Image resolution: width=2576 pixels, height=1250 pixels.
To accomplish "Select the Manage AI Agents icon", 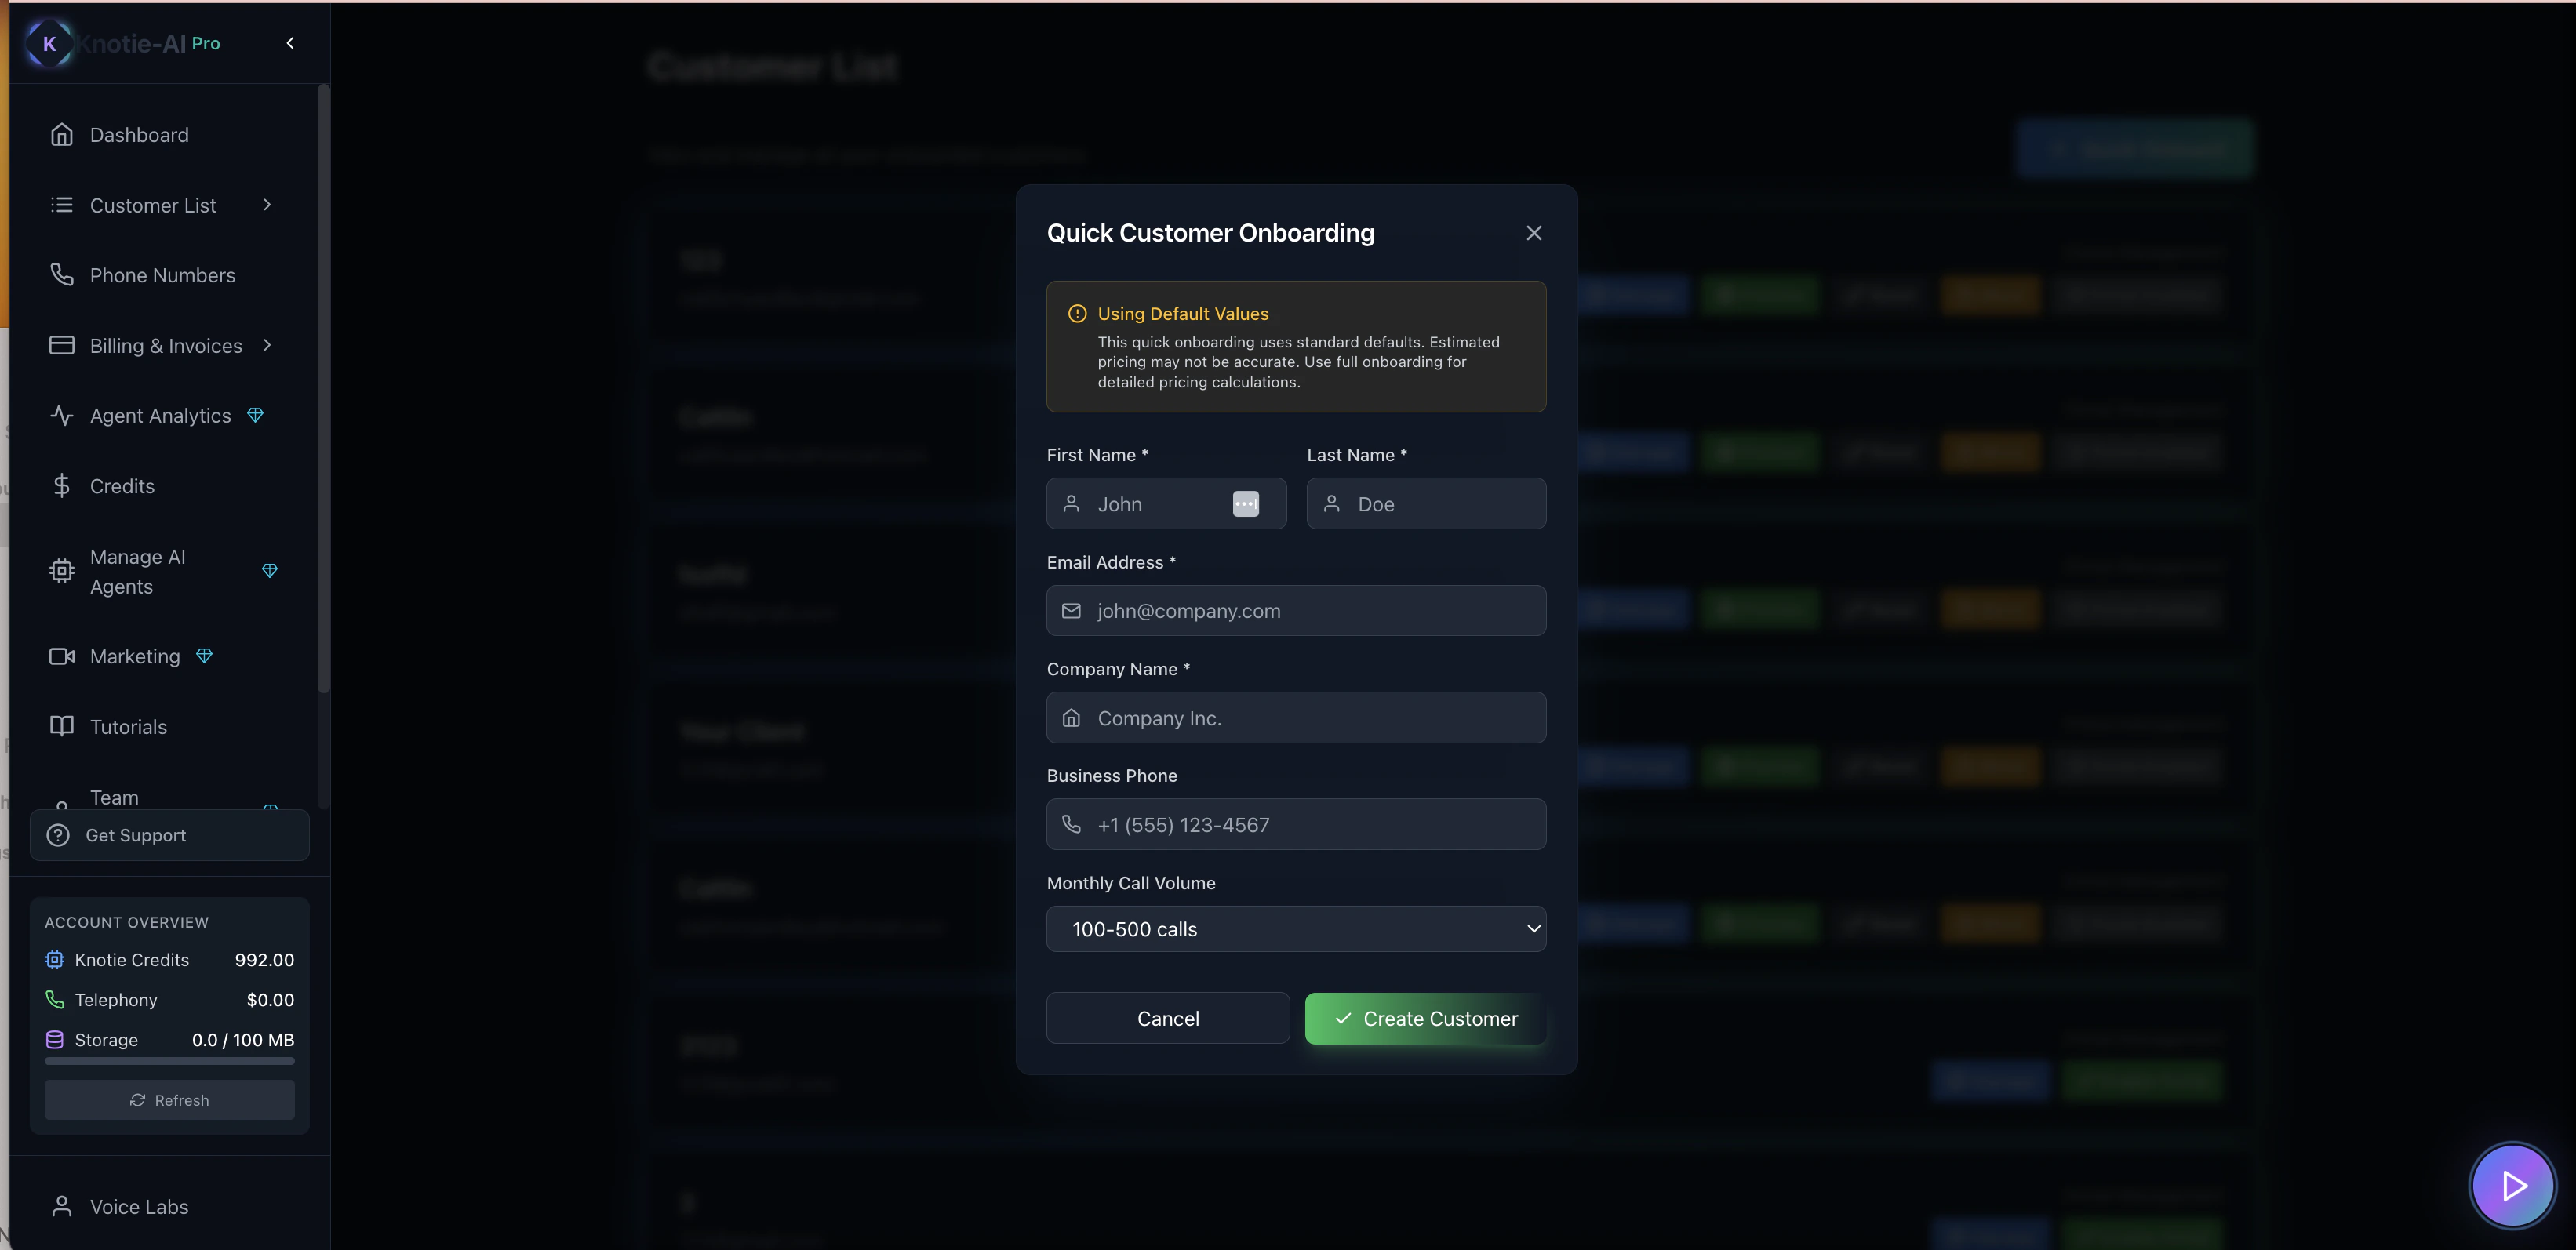I will click(x=61, y=571).
